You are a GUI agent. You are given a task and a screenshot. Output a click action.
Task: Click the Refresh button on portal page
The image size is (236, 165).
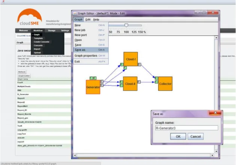tap(22, 72)
